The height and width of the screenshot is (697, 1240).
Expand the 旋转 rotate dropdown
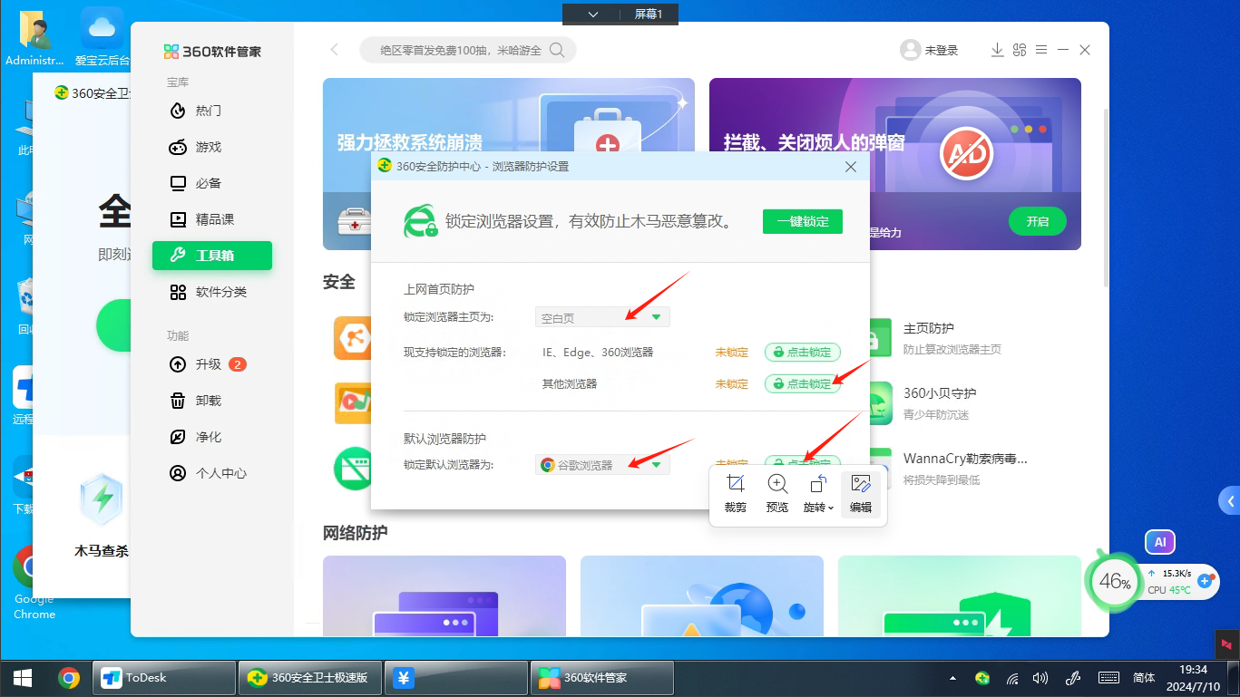[x=818, y=493]
